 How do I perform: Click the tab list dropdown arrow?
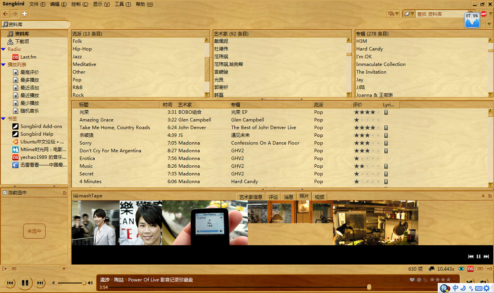tap(489, 24)
